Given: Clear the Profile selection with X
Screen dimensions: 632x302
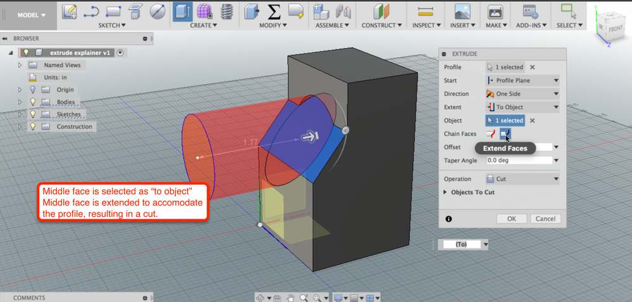Looking at the screenshot, I should click(x=532, y=67).
